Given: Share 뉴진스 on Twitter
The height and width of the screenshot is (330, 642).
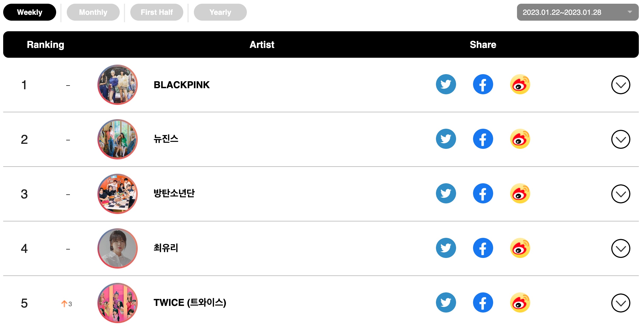Looking at the screenshot, I should click(x=446, y=139).
